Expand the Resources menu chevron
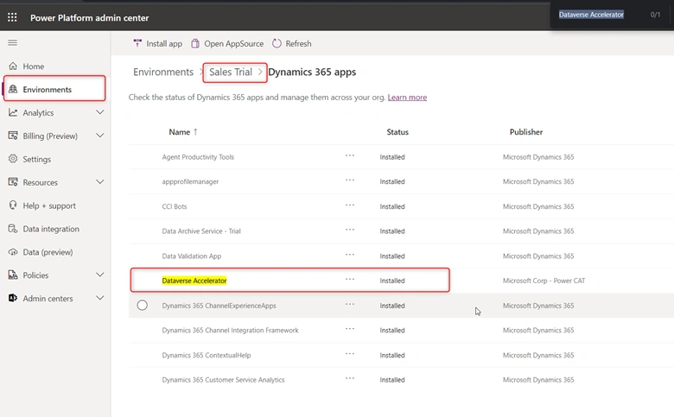Screen dimensions: 674x417 [99, 181]
